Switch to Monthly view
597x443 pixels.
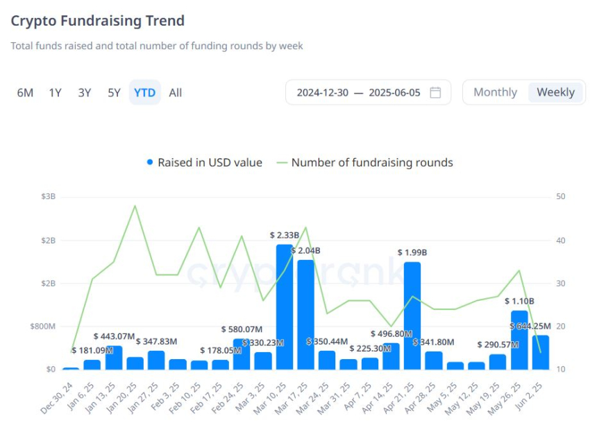point(495,92)
